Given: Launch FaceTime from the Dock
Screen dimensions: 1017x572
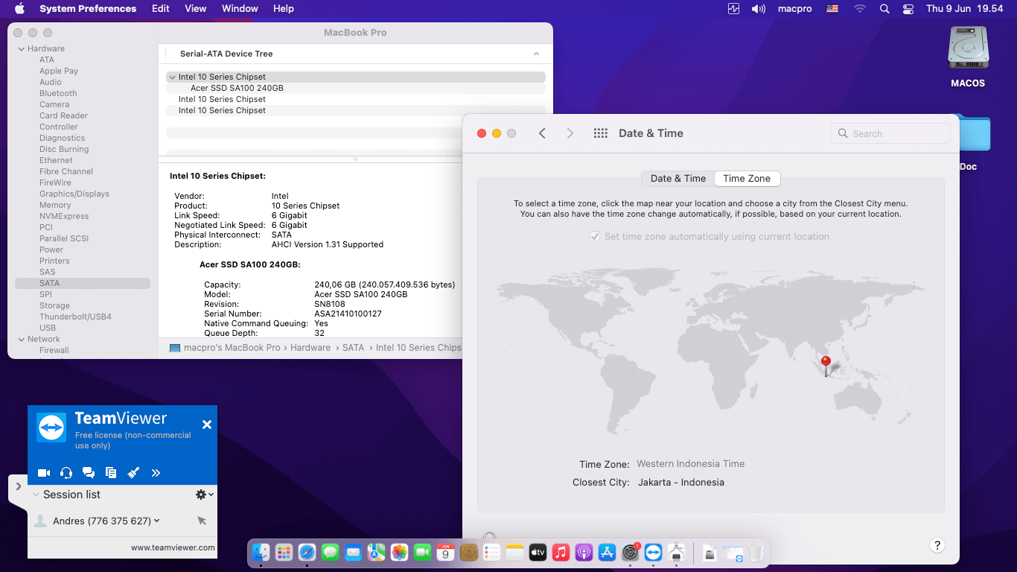Looking at the screenshot, I should click(423, 553).
